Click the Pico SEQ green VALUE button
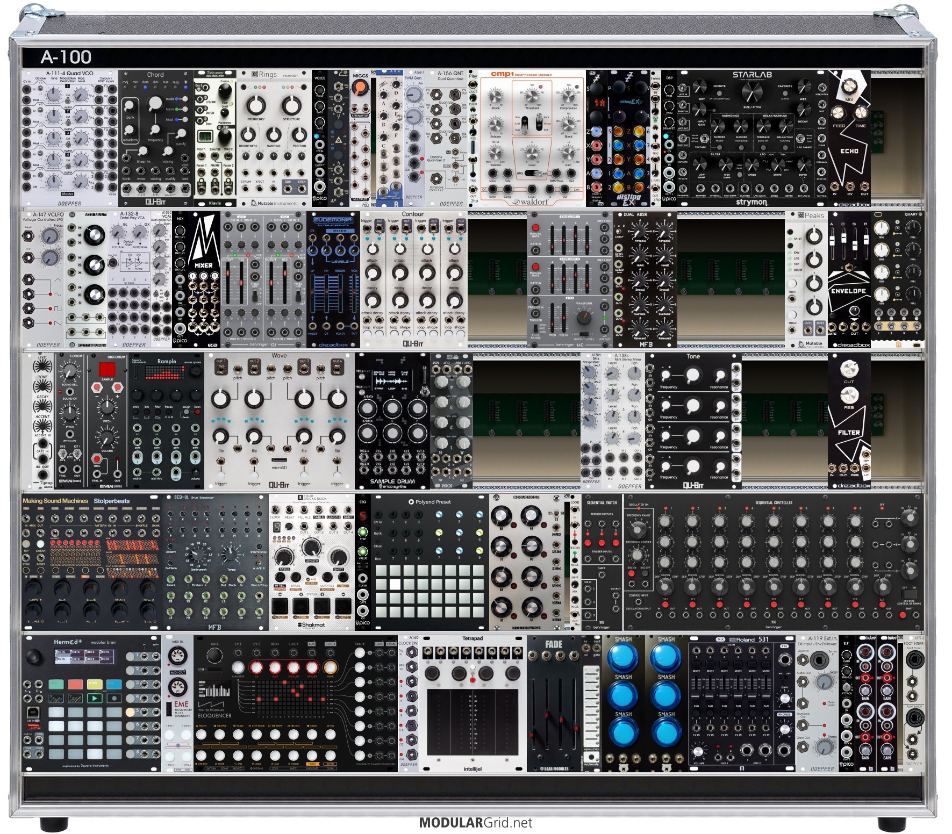This screenshot has height=834, width=952. click(363, 551)
